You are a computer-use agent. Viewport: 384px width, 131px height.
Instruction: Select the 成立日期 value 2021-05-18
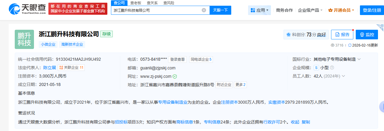(x=50, y=84)
